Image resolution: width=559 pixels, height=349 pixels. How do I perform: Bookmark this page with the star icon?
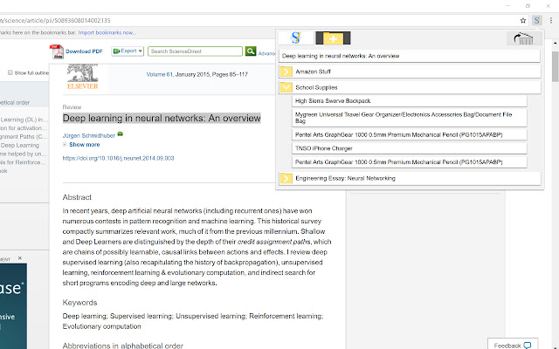pyautogui.click(x=523, y=19)
